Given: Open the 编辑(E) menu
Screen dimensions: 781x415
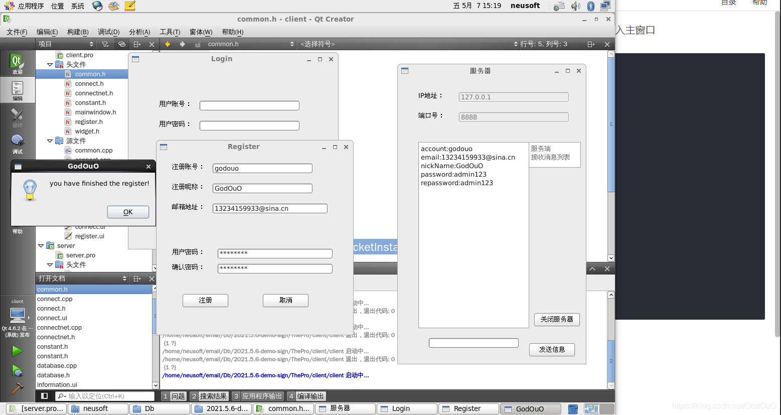Looking at the screenshot, I should click(x=47, y=32).
